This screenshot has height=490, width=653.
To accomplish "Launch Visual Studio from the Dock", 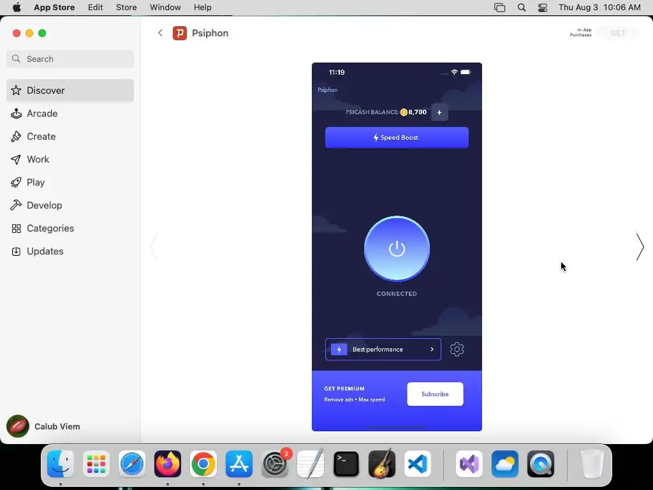I will point(469,464).
